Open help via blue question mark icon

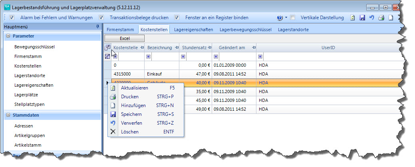pos(280,18)
